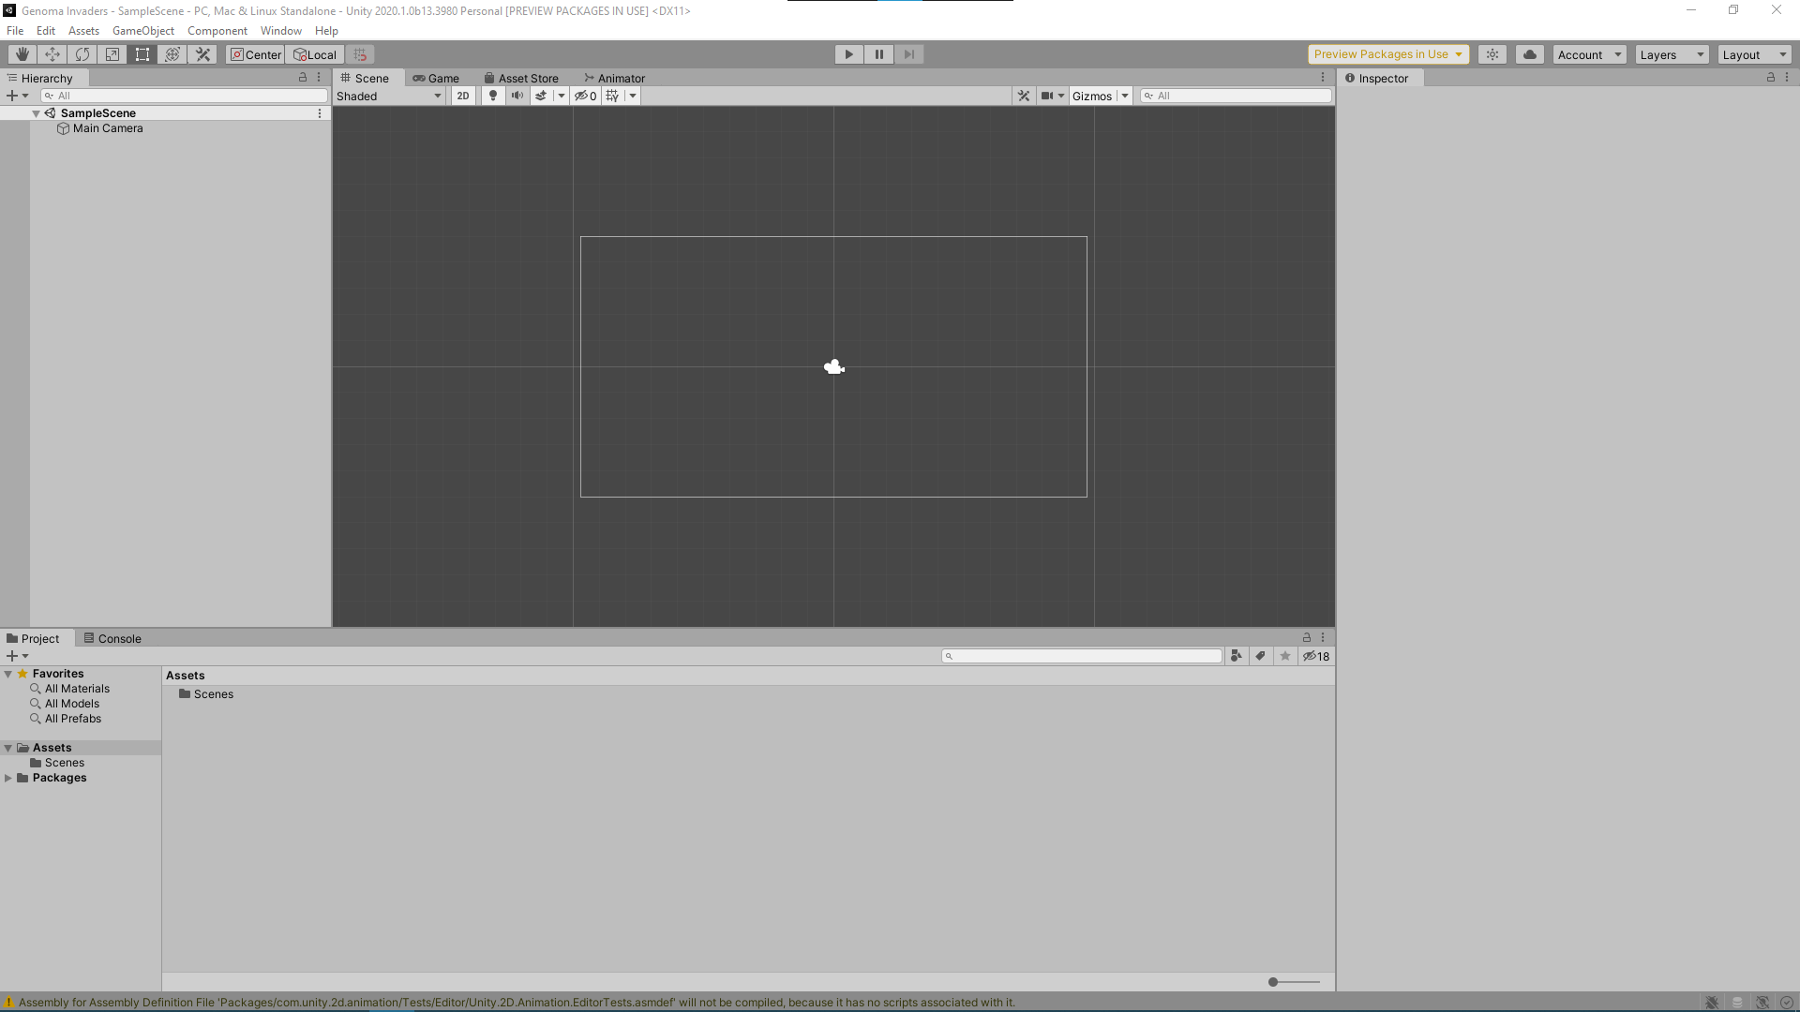Screen dimensions: 1800x1012
Task: Toggle Center pivot mode
Action: tap(255, 54)
